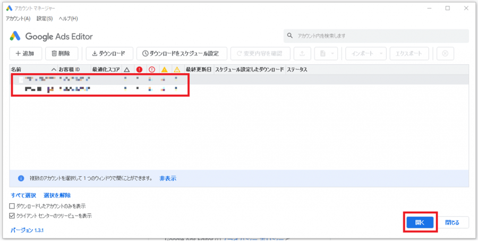The width and height of the screenshot is (478, 241).
Task: Click the solid yellow warning column icon
Action: [164, 70]
